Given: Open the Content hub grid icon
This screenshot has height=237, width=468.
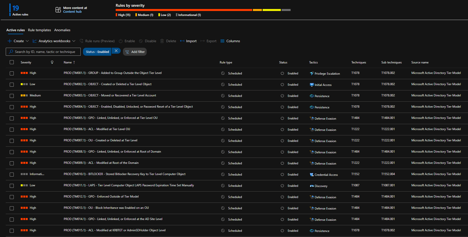Looking at the screenshot, I should 58,10.
